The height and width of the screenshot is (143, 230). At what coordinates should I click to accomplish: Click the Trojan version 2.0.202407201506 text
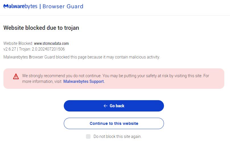(42, 49)
